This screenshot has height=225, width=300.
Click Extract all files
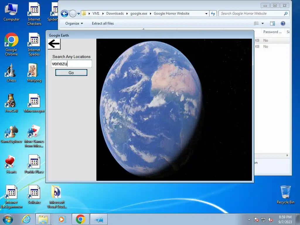[103, 23]
